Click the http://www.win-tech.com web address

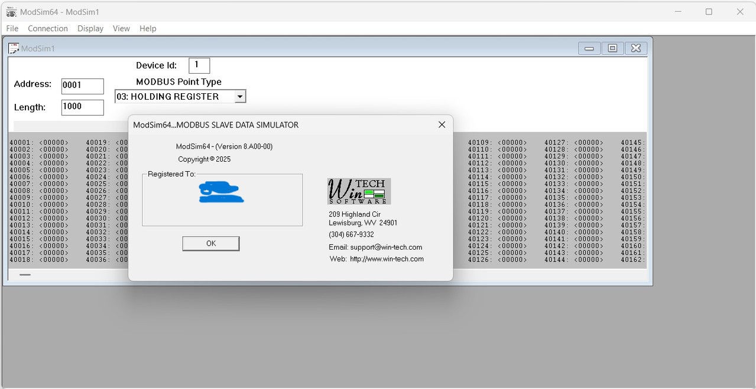point(387,259)
